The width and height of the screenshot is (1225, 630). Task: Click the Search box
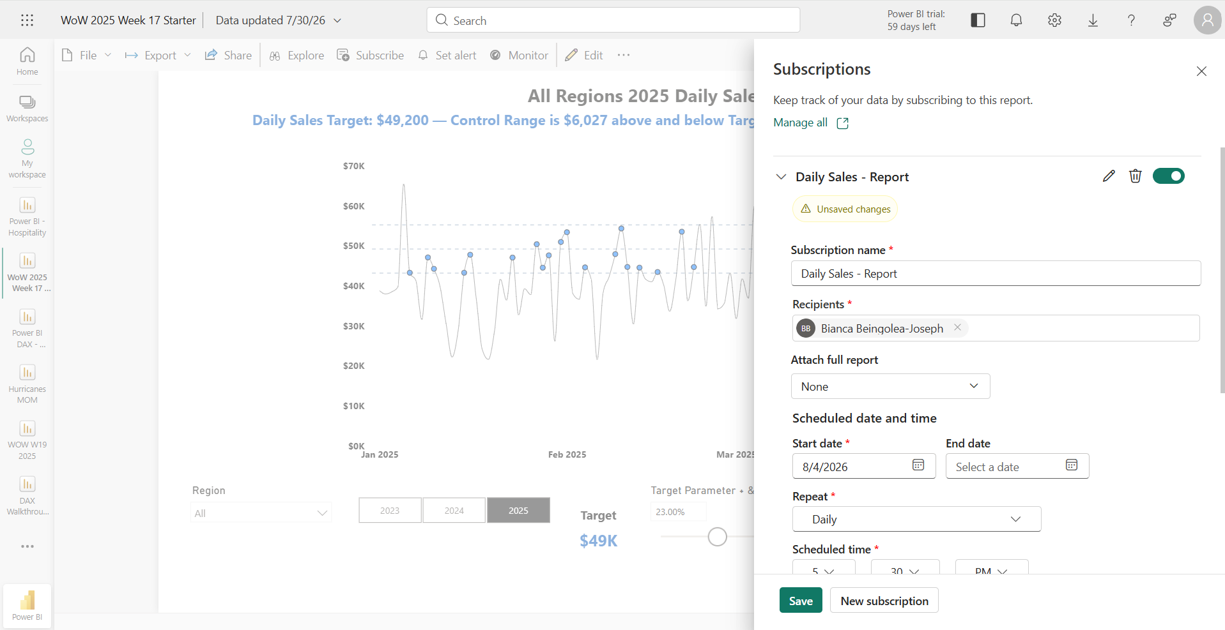613,20
